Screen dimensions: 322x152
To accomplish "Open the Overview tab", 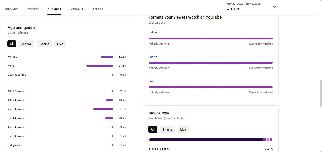I will pos(11,9).
